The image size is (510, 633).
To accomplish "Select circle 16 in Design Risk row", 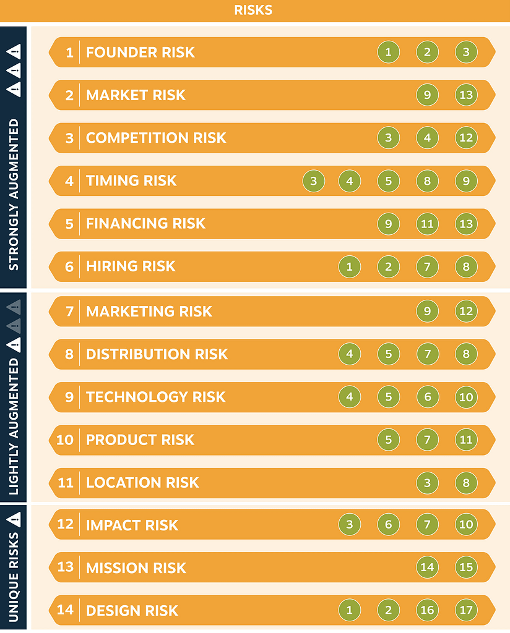I will 427,610.
